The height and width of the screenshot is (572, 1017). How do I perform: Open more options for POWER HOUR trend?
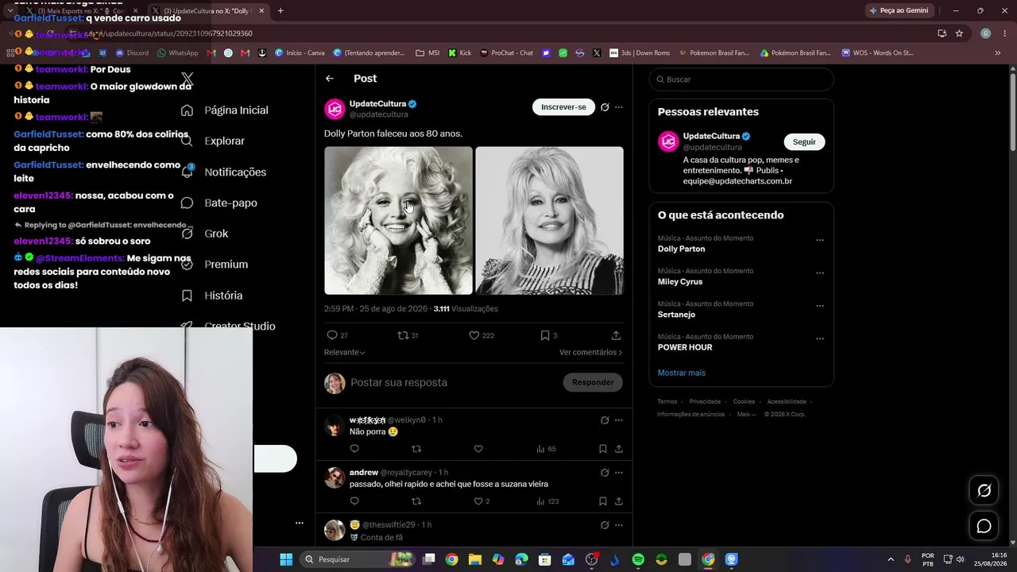tap(820, 338)
